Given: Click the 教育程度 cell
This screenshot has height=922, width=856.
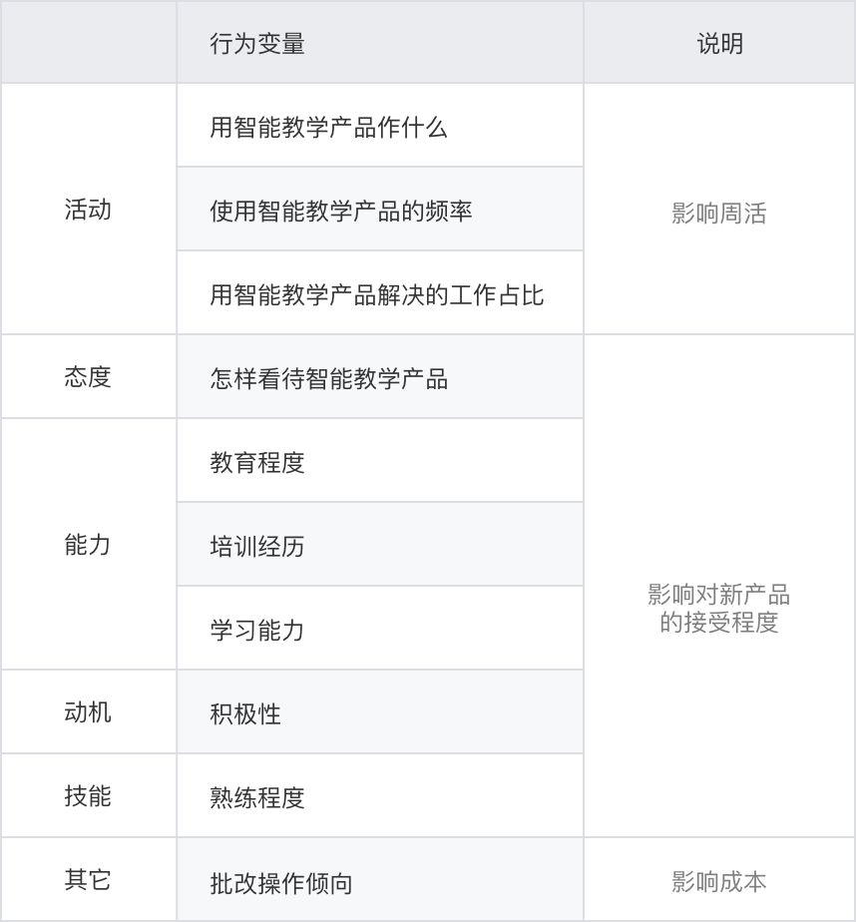Looking at the screenshot, I should 257,463.
